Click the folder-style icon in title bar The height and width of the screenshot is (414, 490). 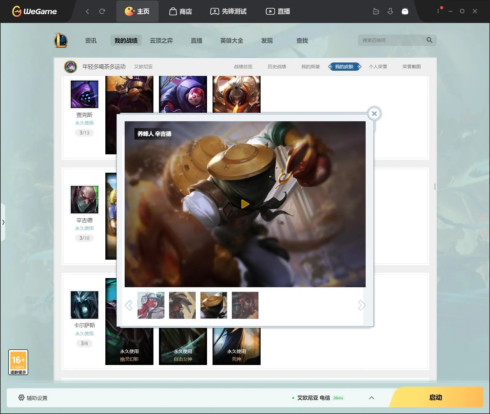point(376,11)
